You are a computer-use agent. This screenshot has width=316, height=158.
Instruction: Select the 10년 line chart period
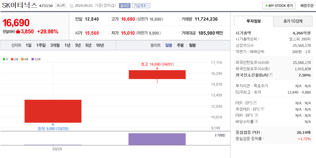(100, 45)
